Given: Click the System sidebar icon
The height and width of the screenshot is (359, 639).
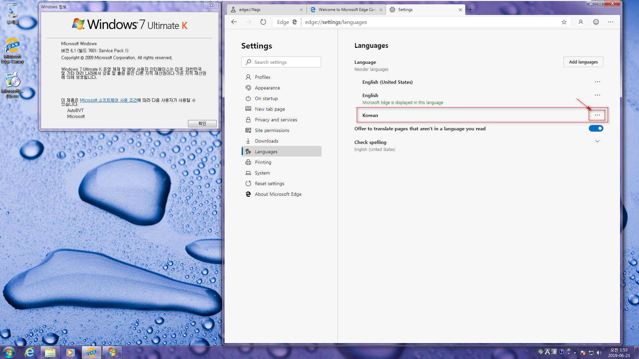Looking at the screenshot, I should [248, 173].
